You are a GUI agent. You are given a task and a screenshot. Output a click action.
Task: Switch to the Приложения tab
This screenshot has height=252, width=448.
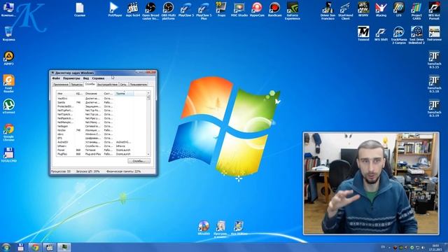pyautogui.click(x=61, y=85)
